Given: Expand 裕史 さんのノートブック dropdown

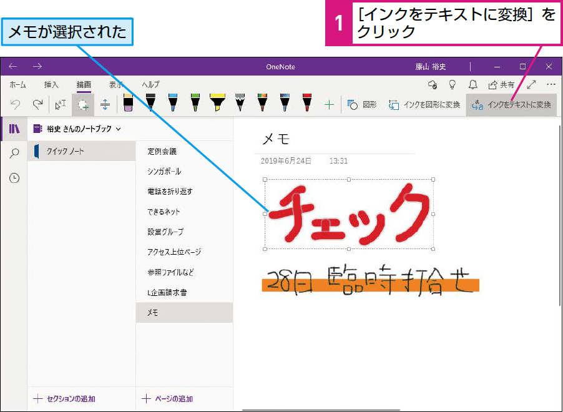Looking at the screenshot, I should [x=77, y=129].
